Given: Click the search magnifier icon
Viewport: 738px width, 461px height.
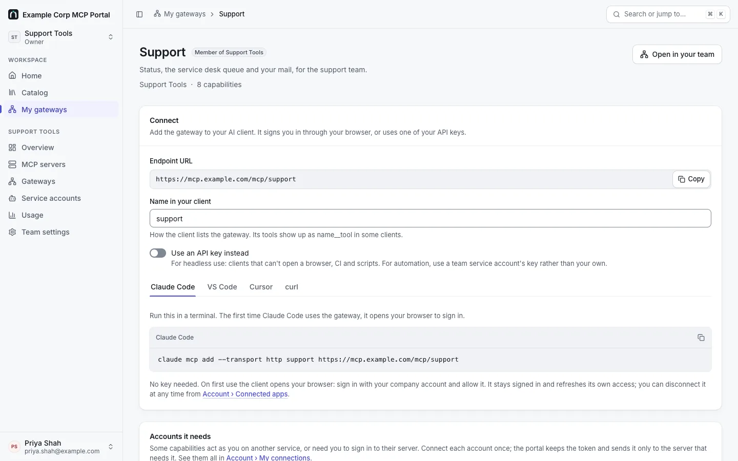Looking at the screenshot, I should (617, 14).
